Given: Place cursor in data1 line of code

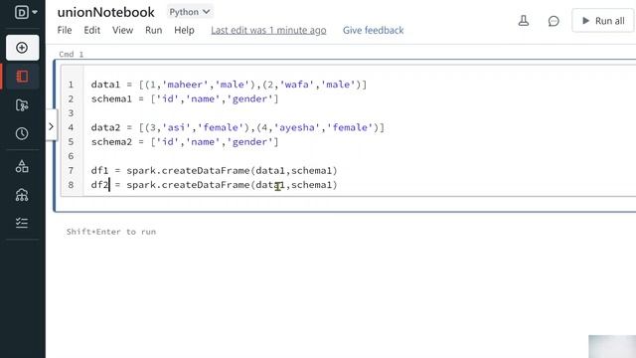Looking at the screenshot, I should tap(229, 85).
